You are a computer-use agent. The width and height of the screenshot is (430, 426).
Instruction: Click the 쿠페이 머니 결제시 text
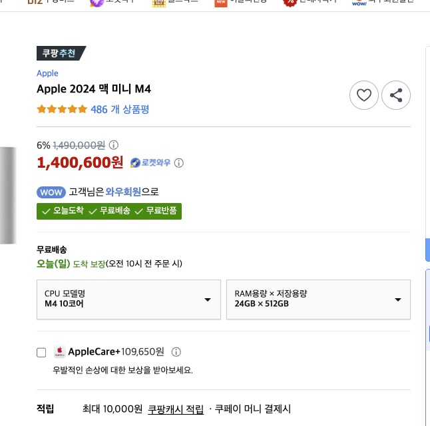252,409
